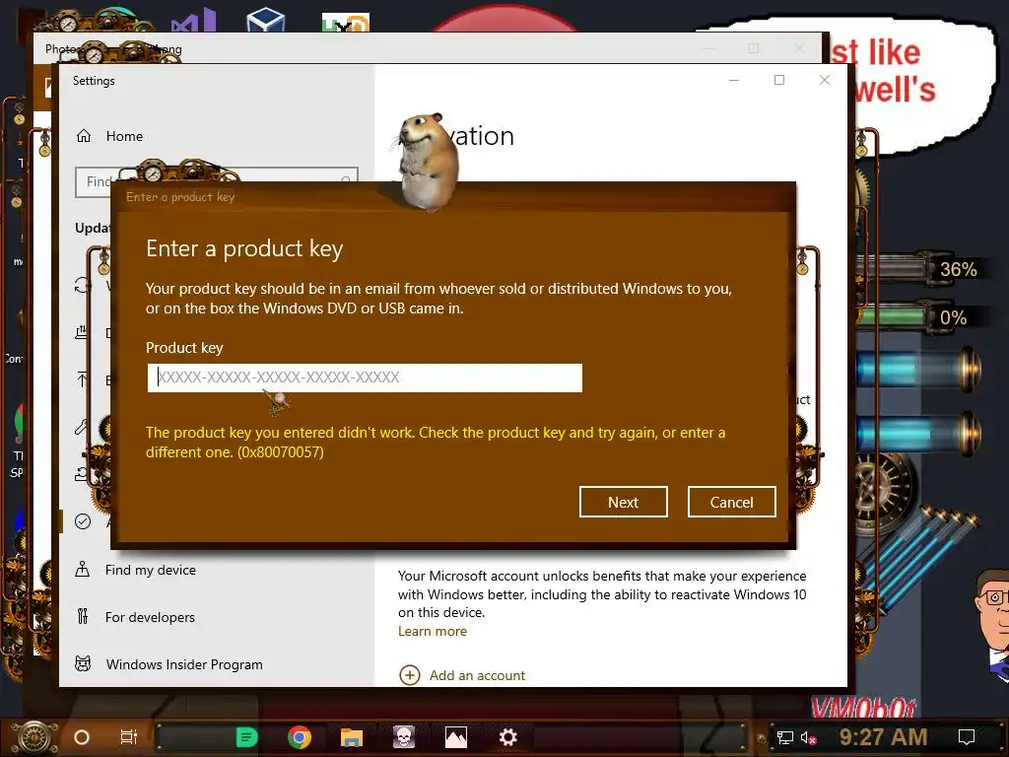Open Find my device settings page
Viewport: 1009px width, 757px height.
point(150,570)
